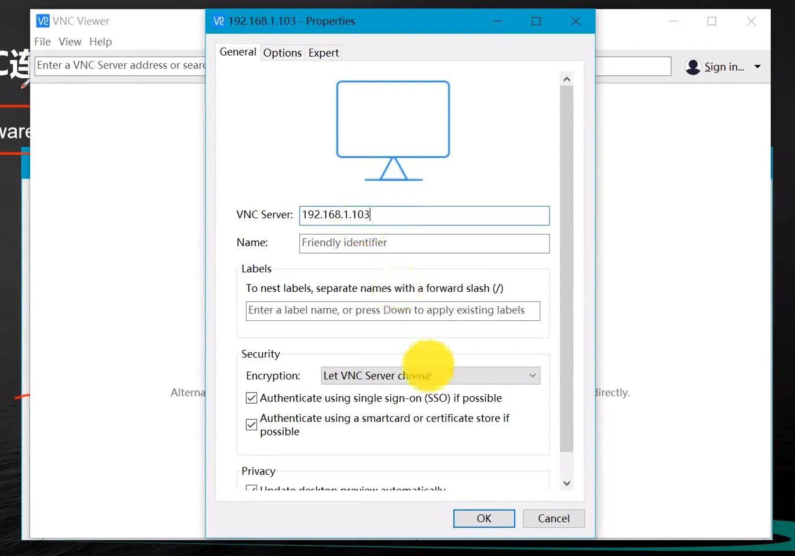Click the "Labels" section heading

coord(257,269)
